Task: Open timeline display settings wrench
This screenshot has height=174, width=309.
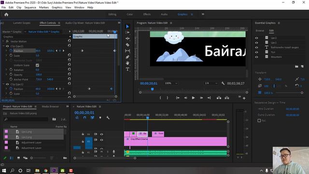Action: click(108, 118)
